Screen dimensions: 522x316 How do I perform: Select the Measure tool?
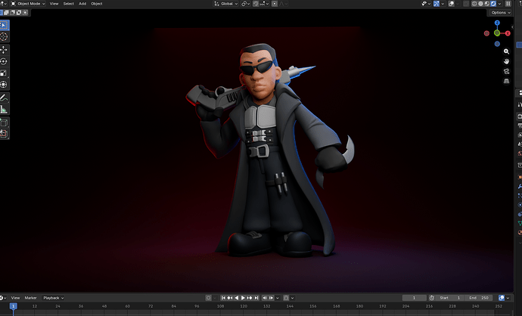coord(4,110)
